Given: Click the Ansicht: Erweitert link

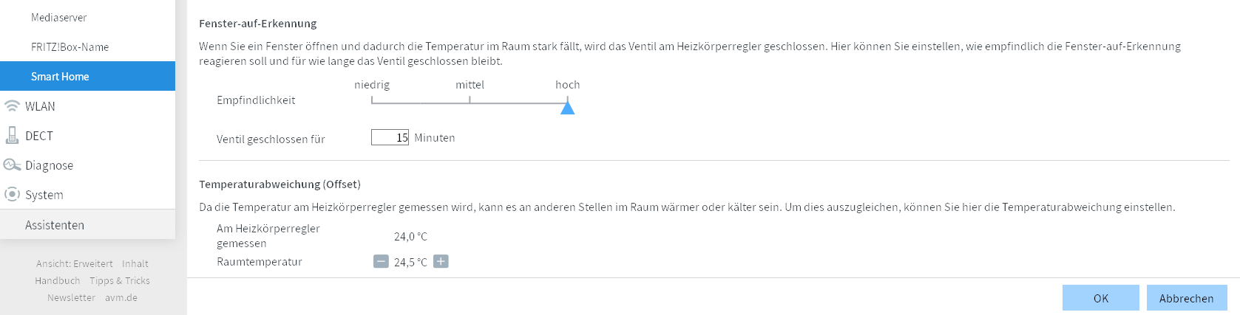Looking at the screenshot, I should pyautogui.click(x=75, y=264).
